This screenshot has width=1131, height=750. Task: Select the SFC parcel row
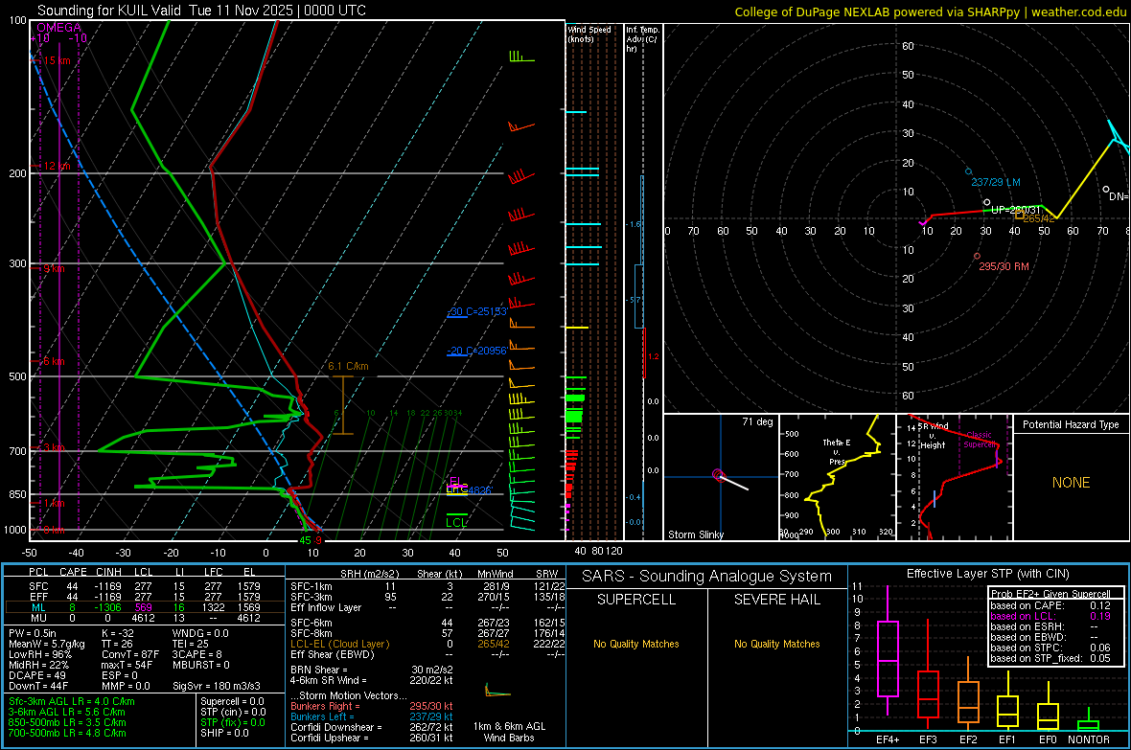click(145, 586)
